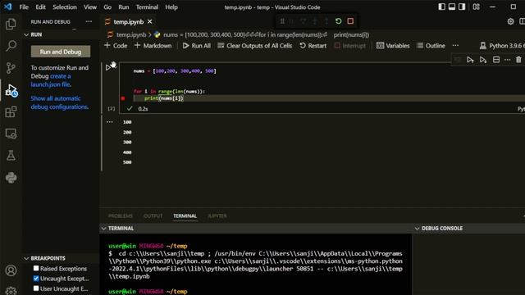Viewport: 525px width, 295px height.
Task: Open the Selection menu
Action: point(65,7)
